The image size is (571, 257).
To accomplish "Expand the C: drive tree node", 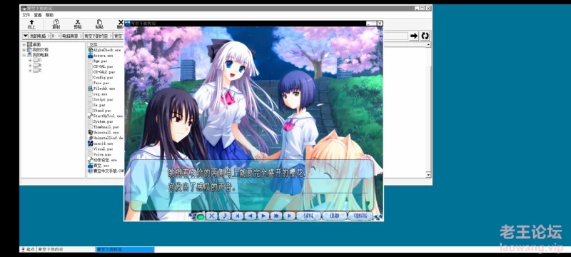I will (30, 60).
